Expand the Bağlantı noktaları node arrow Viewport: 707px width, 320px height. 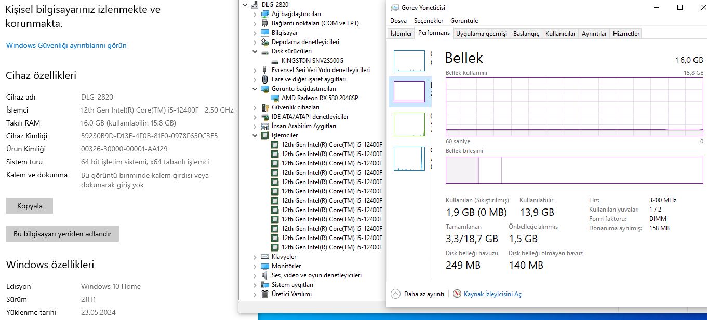pos(255,23)
